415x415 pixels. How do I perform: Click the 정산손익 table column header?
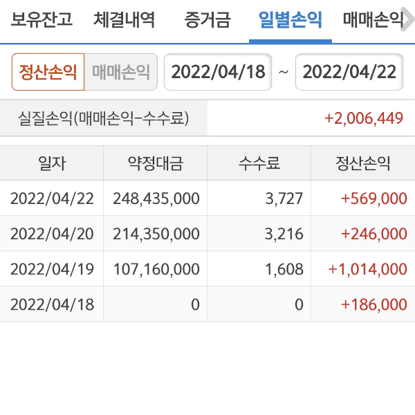coord(363,164)
